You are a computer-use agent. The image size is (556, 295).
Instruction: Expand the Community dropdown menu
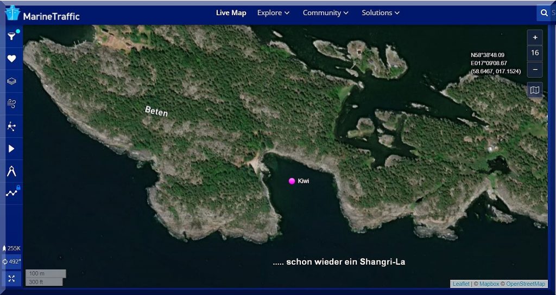click(x=325, y=12)
